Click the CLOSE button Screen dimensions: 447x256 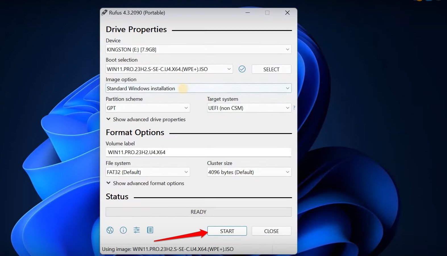coord(271,231)
